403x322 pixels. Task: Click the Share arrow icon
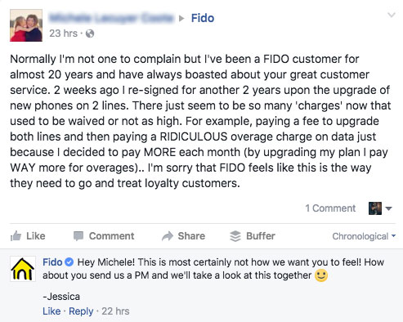click(168, 236)
